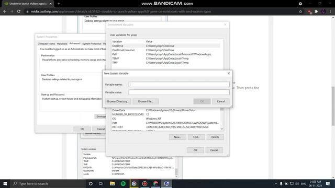This screenshot has width=335, height=188.
Task: Select the TMP user variable row
Action: (x=165, y=63)
